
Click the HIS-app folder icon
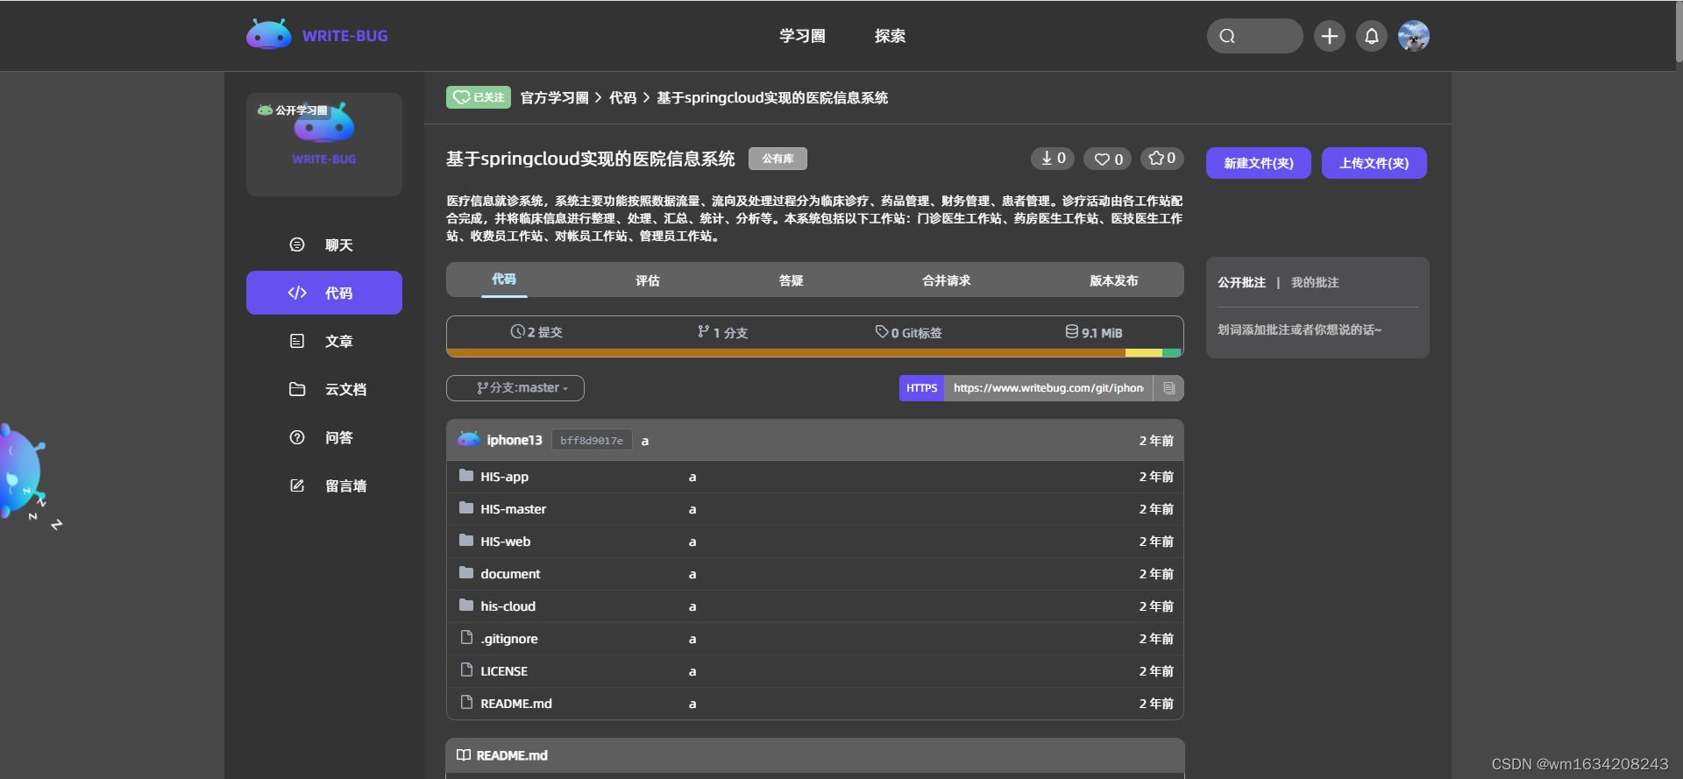(x=466, y=476)
